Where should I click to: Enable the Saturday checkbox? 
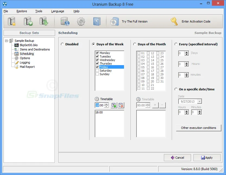coord(97,71)
